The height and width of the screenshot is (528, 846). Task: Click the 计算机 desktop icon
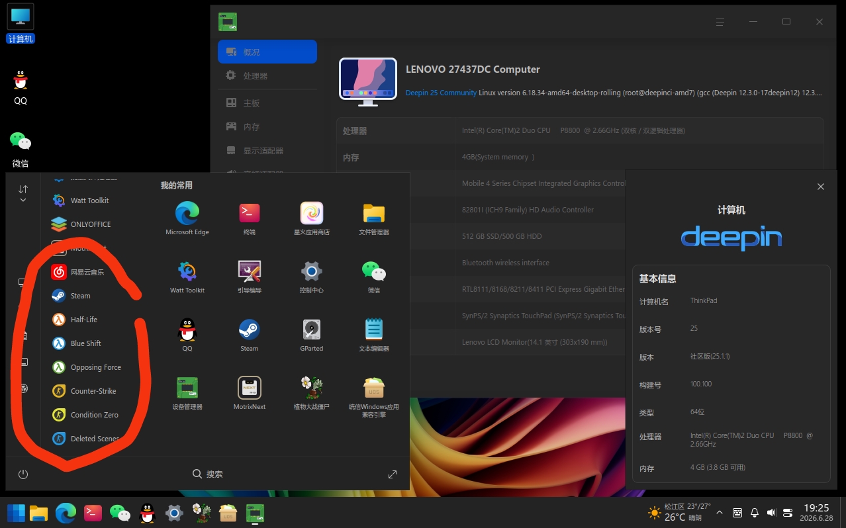click(21, 24)
